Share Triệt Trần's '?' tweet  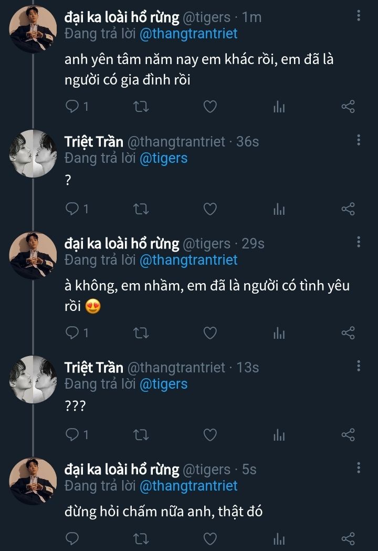[x=349, y=209]
